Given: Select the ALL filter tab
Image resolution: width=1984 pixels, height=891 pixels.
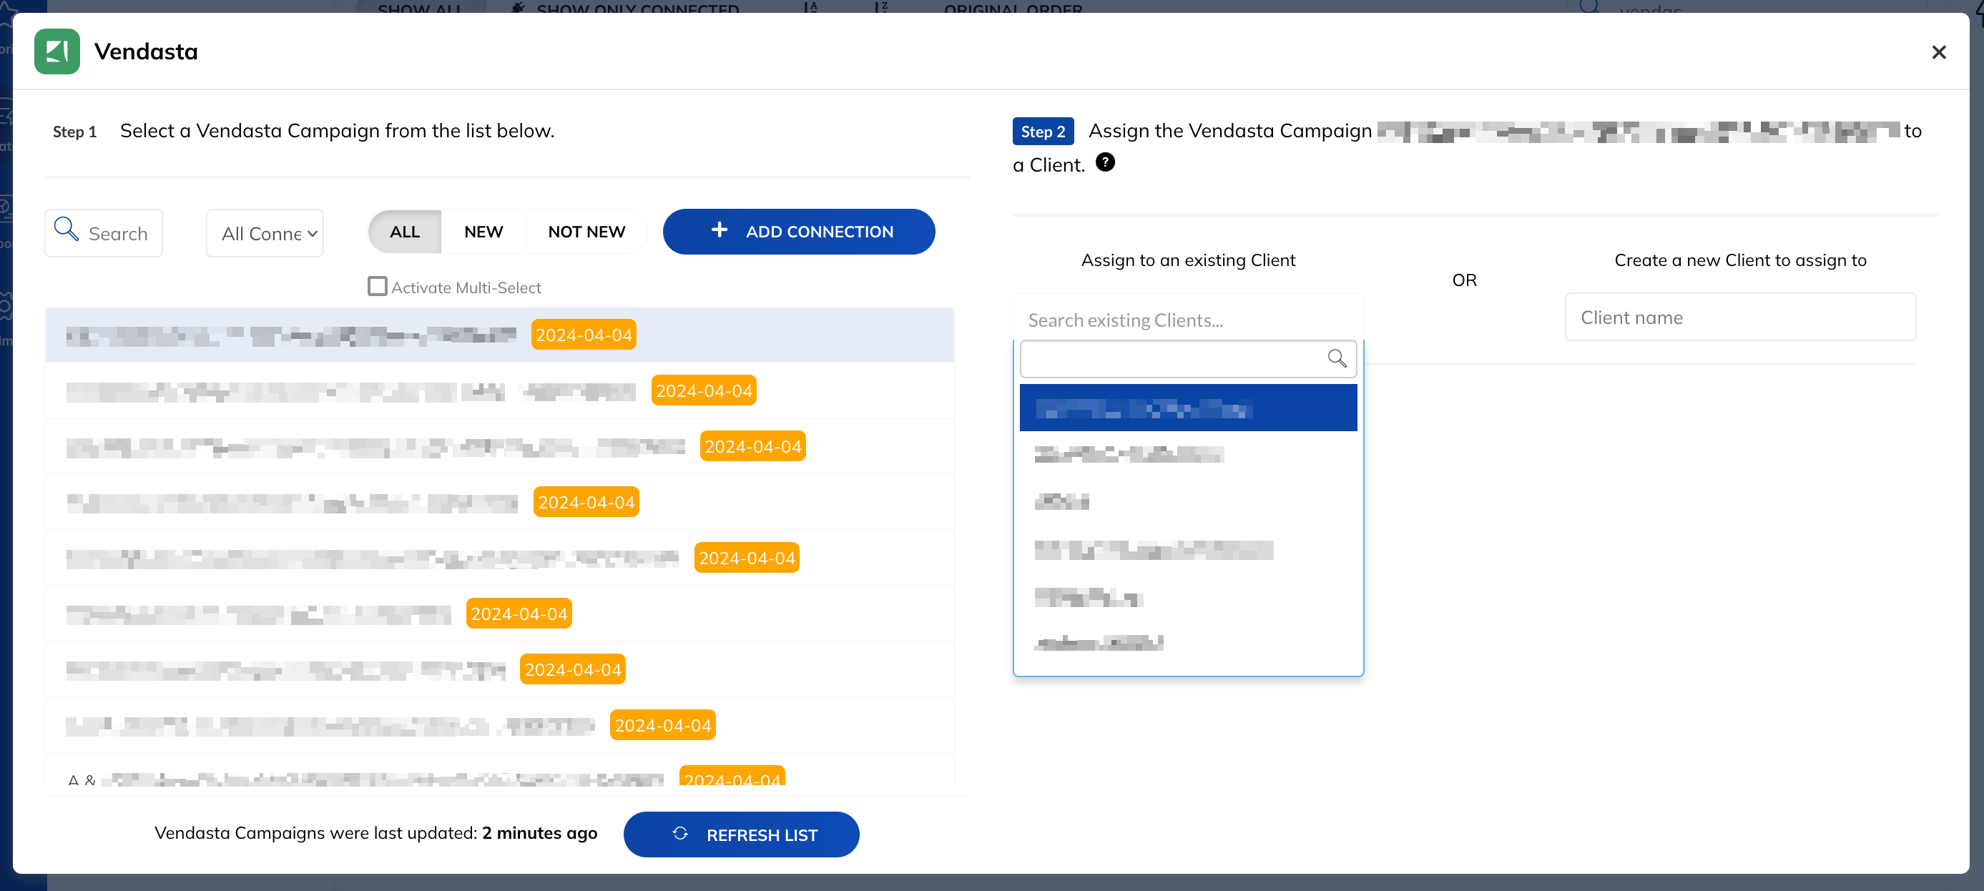Looking at the screenshot, I should pos(405,232).
